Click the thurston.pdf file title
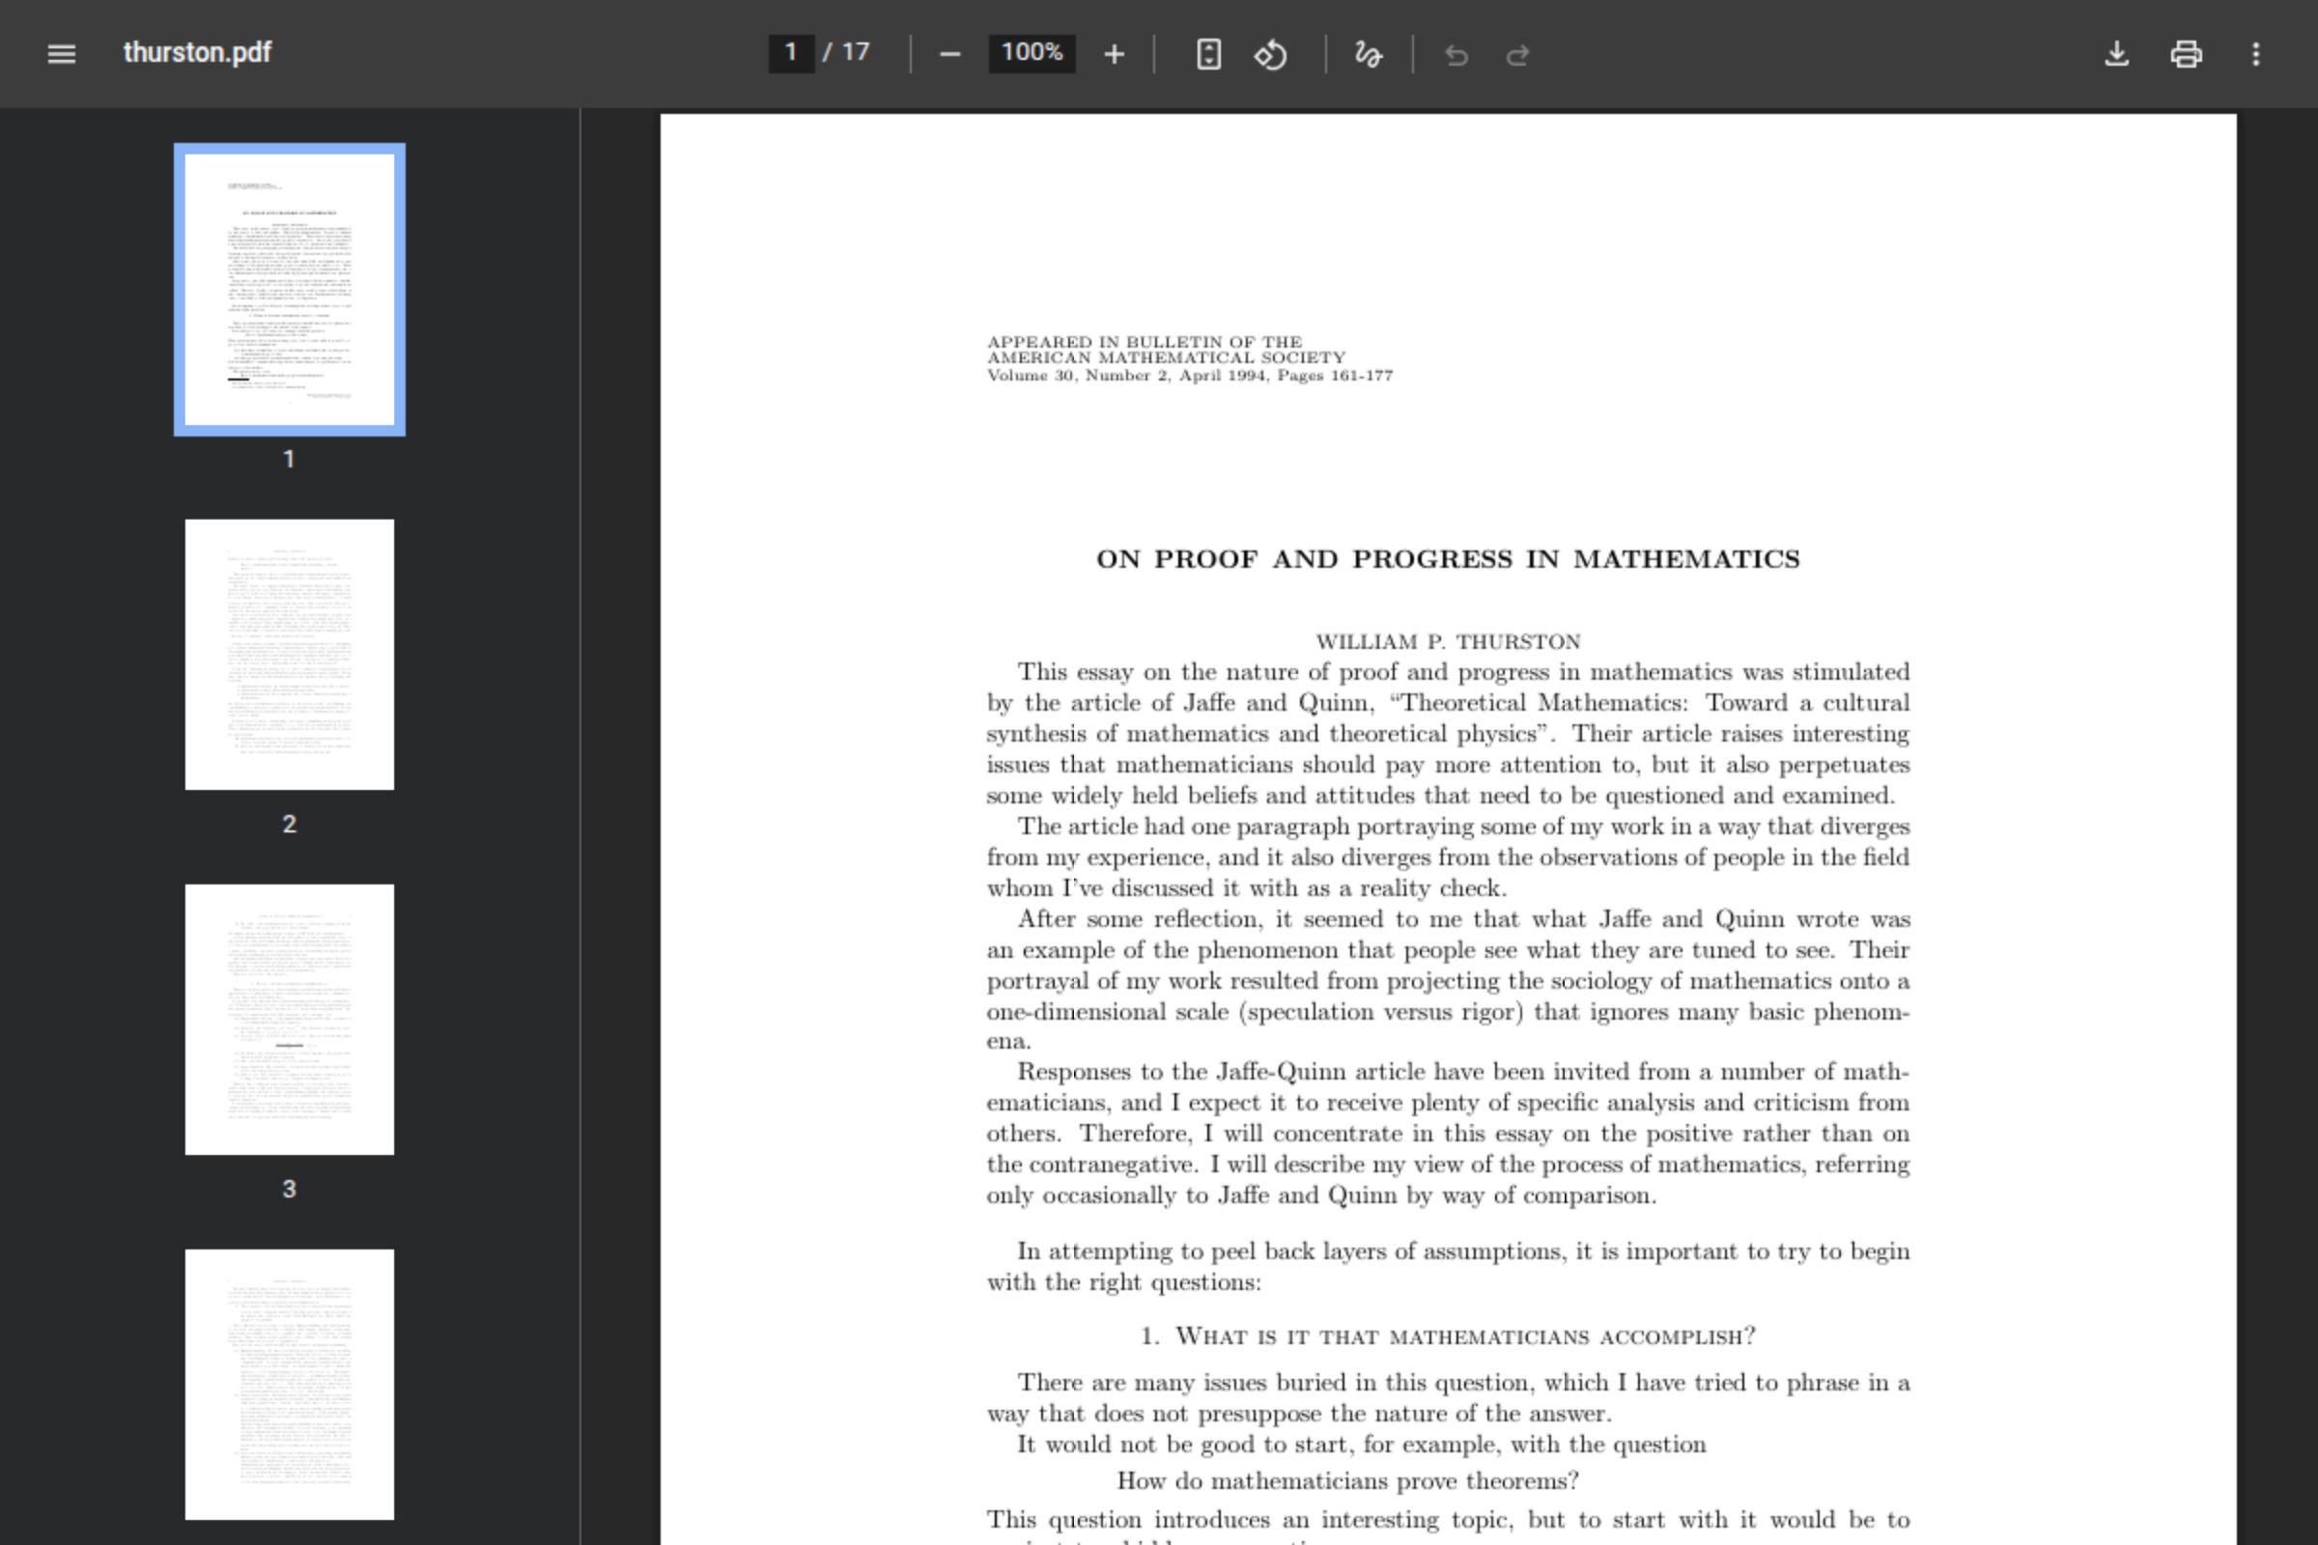Image resolution: width=2318 pixels, height=1545 pixels. coord(197,53)
